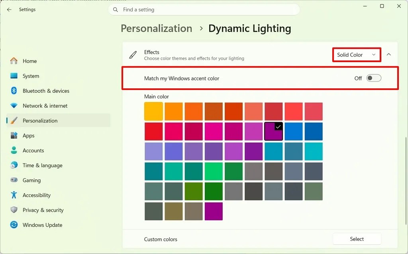Maximize the Settings window
The image size is (408, 254).
pyautogui.click(x=382, y=6)
